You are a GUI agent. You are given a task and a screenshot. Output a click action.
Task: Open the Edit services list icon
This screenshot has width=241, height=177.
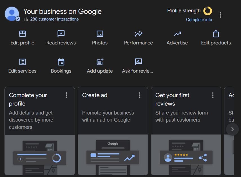[x=23, y=62]
